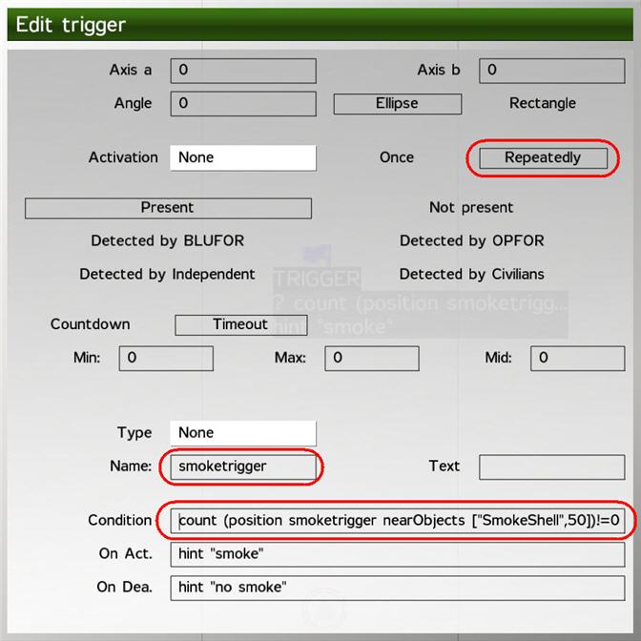Click the Axis b input field
This screenshot has height=641, width=641.
click(x=551, y=71)
